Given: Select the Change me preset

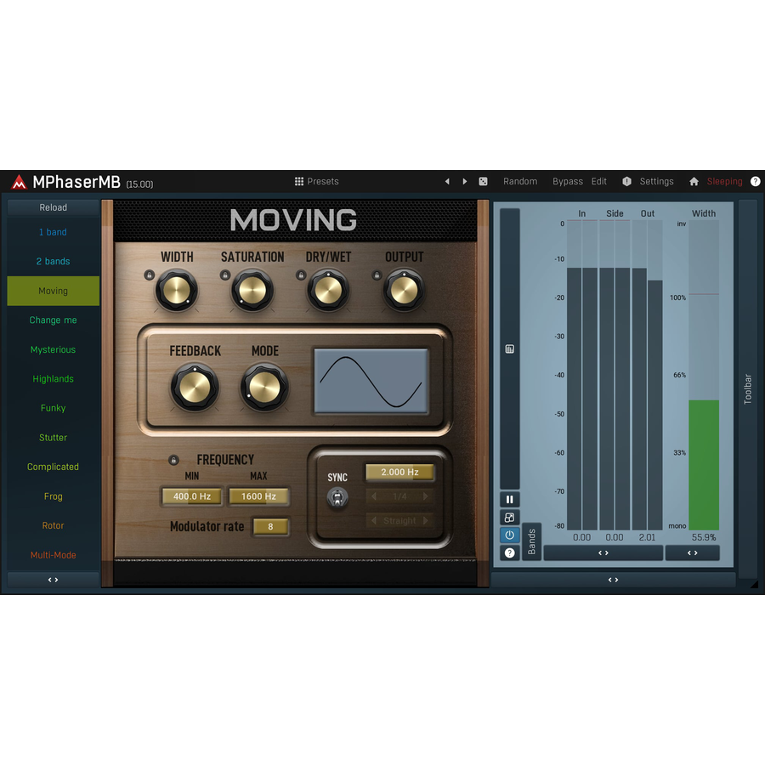Looking at the screenshot, I should 54,320.
